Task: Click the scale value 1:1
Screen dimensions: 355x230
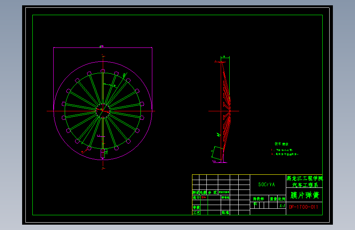Action: point(282,206)
